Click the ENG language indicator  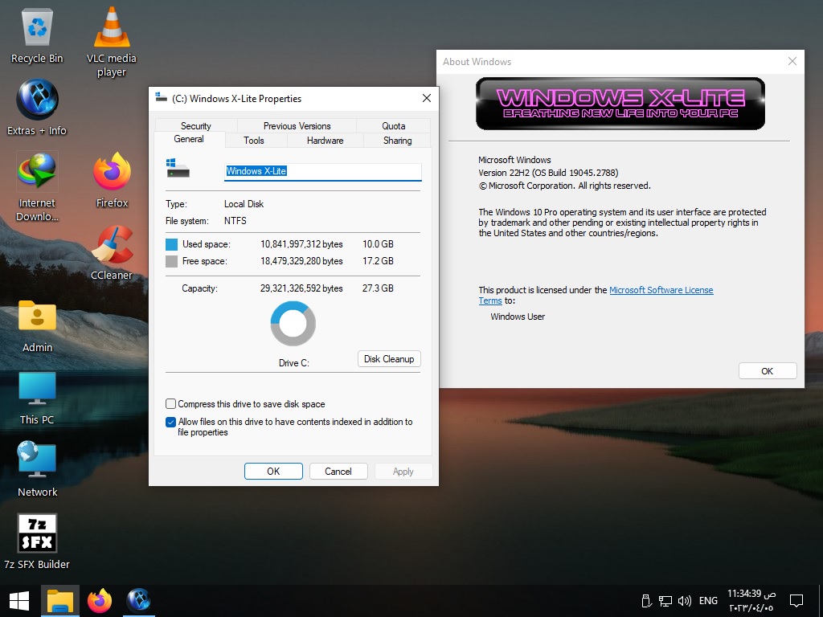[708, 601]
